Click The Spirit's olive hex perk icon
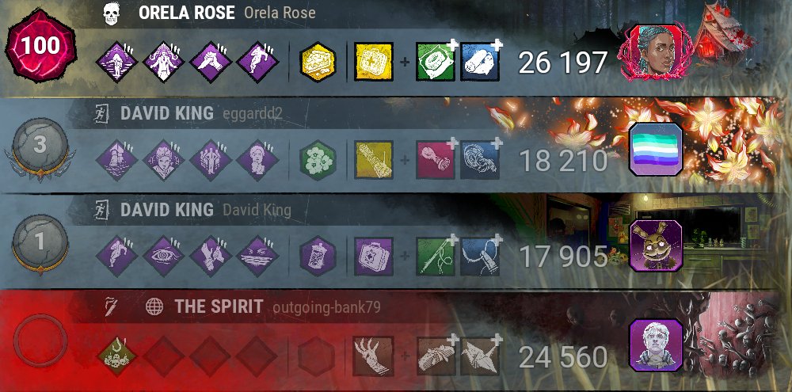The width and height of the screenshot is (792, 392). (116, 356)
